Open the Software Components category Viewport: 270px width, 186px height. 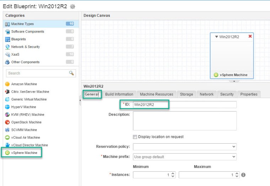[28, 31]
